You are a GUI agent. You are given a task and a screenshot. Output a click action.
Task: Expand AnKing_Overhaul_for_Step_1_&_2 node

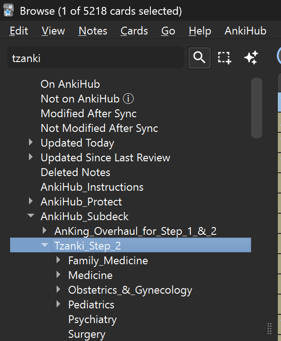click(x=45, y=231)
